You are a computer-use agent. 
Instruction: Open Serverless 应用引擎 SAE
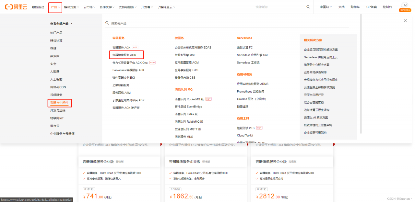pyautogui.click(x=253, y=55)
